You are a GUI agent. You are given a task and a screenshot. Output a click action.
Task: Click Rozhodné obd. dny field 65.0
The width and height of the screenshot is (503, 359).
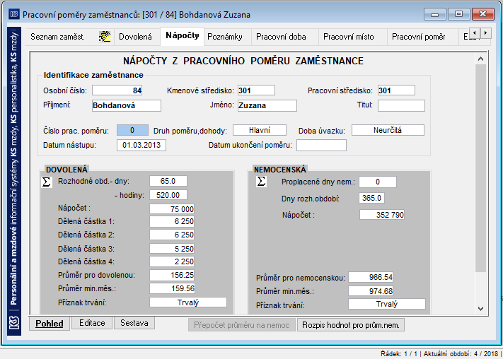point(168,181)
